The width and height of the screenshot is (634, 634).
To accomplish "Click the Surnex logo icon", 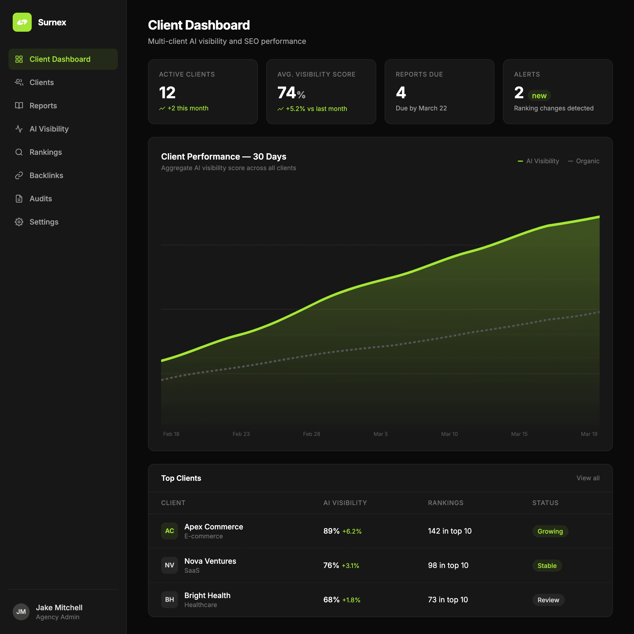I will tap(22, 22).
